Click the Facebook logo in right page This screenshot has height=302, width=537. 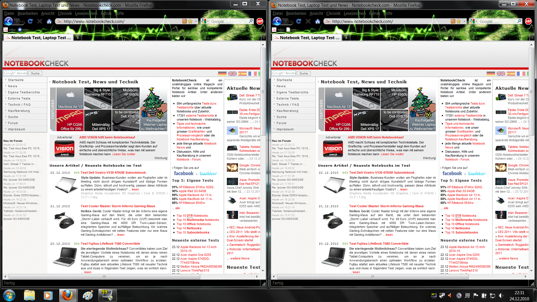452,173
